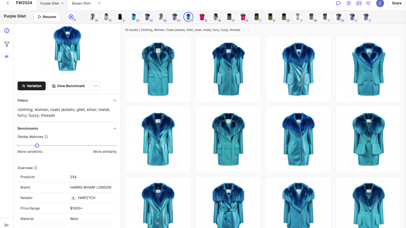Click the Similar Matches slider handle

pyautogui.click(x=37, y=146)
